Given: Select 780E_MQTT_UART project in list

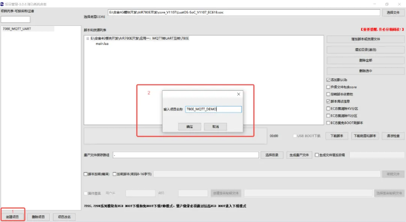Looking at the screenshot, I should click(28, 29).
